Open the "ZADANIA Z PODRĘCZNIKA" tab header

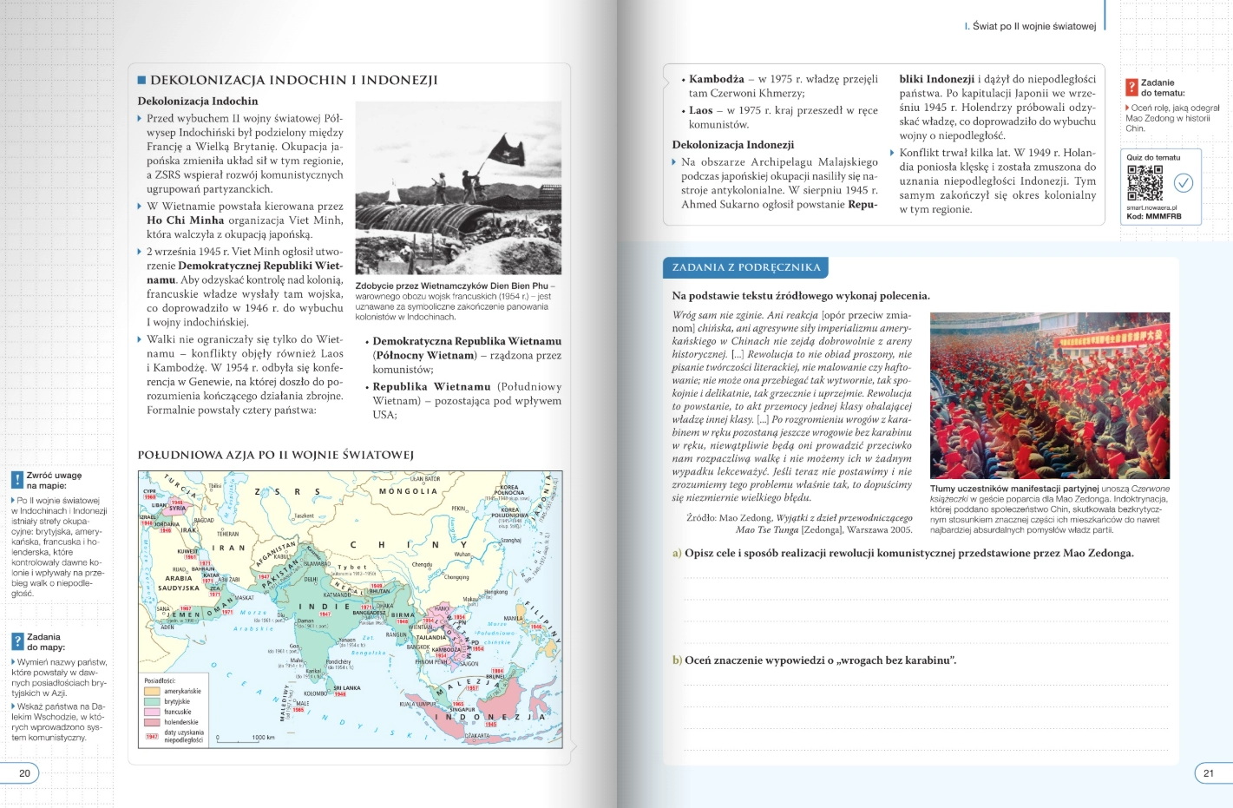745,267
